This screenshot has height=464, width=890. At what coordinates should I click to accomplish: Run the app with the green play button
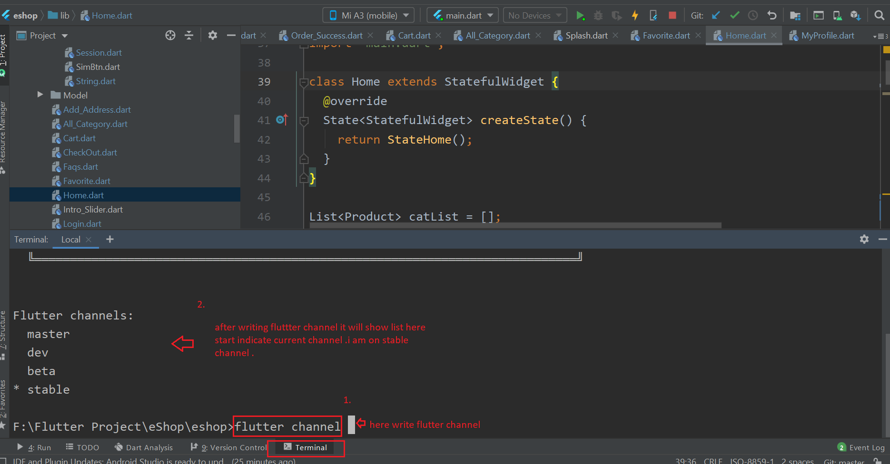point(580,16)
